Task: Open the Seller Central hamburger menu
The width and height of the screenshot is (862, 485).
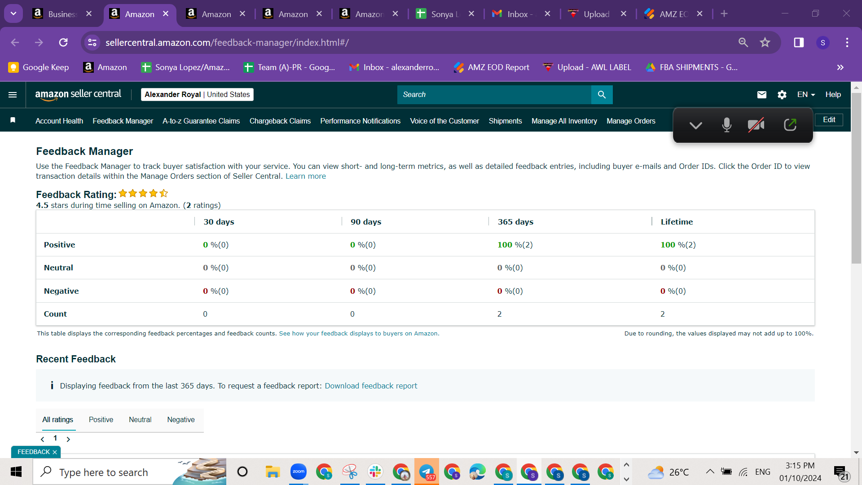Action: 13,95
